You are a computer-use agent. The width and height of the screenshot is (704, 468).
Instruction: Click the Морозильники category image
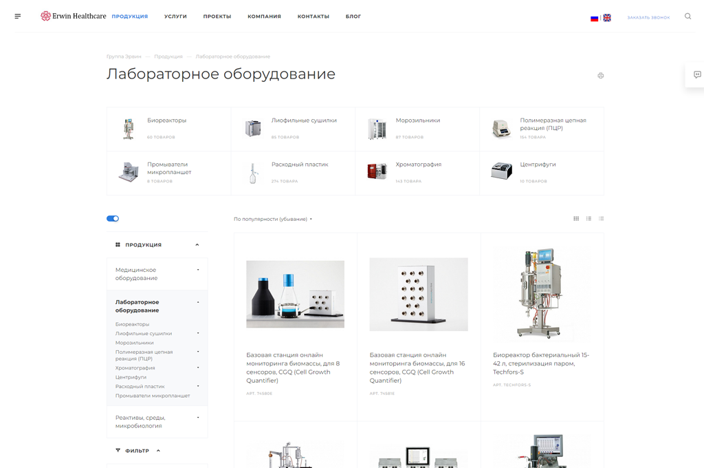point(377,129)
